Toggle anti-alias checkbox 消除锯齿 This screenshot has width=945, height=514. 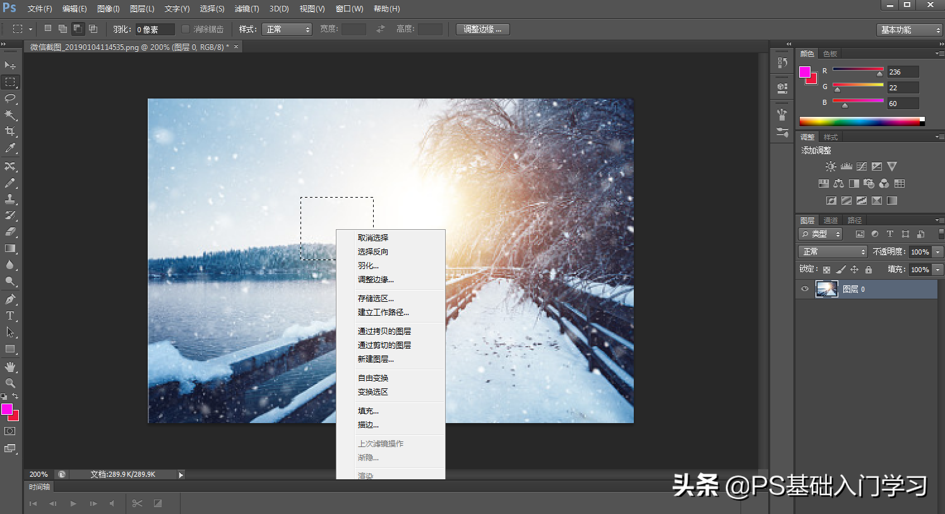186,29
